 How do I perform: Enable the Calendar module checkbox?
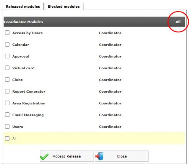[x=7, y=44]
